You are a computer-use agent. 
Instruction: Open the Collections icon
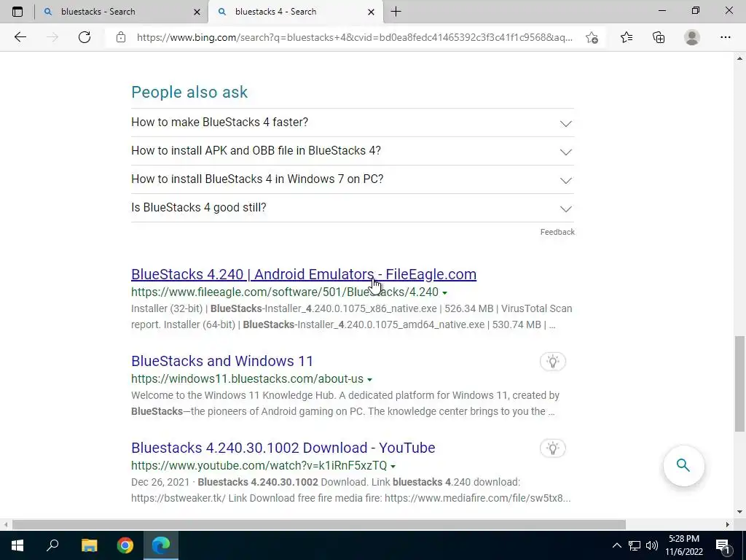(x=659, y=37)
